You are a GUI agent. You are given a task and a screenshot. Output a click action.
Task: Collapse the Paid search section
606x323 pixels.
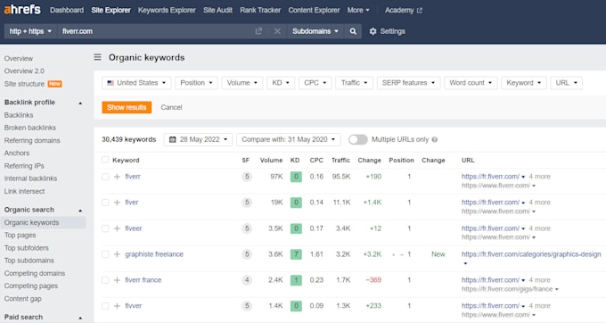[x=80, y=318]
